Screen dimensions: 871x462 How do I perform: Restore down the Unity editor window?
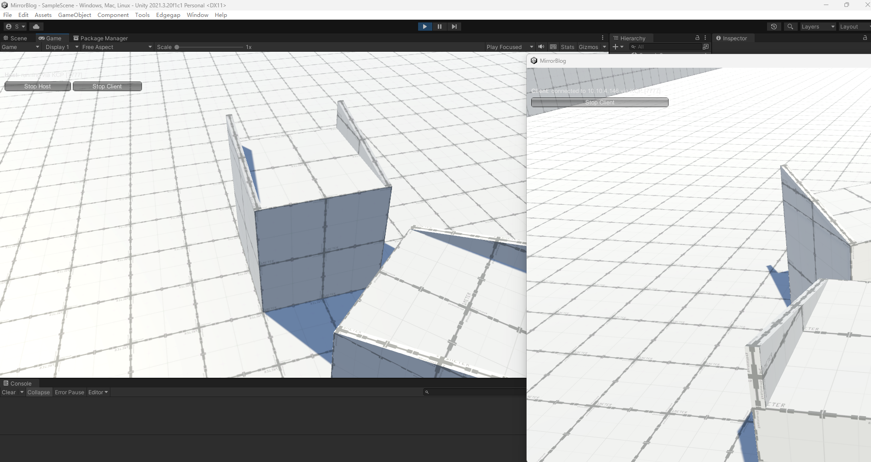point(847,5)
